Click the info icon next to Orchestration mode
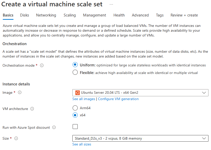This screenshot has height=150, width=211. pyautogui.click(x=41, y=65)
